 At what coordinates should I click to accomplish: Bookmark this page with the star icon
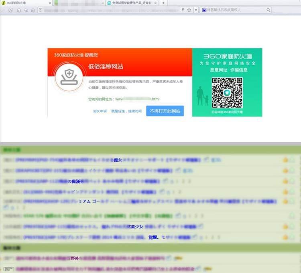(x=189, y=10)
